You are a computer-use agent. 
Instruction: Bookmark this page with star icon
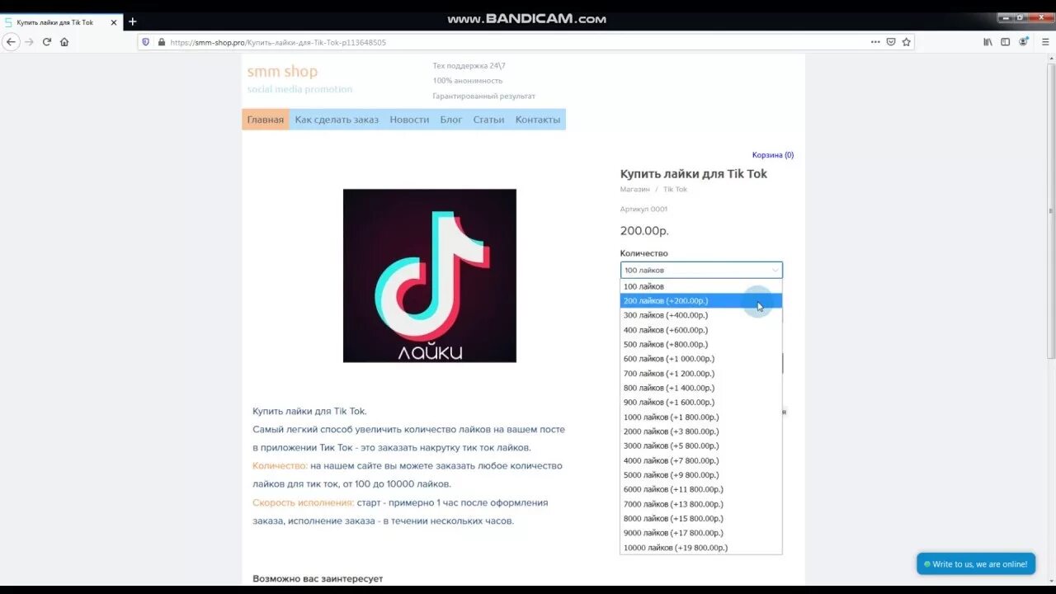point(907,42)
